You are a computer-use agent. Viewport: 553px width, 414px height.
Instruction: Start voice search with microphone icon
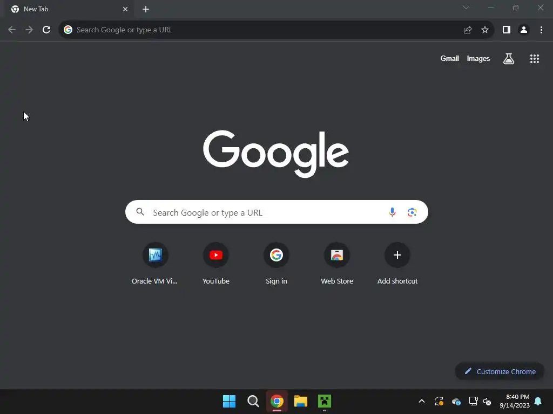click(x=392, y=212)
